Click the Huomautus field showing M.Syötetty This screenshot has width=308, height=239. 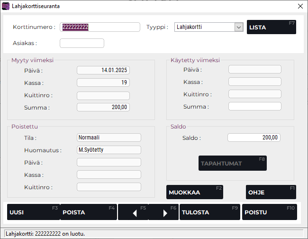pyautogui.click(x=109, y=150)
